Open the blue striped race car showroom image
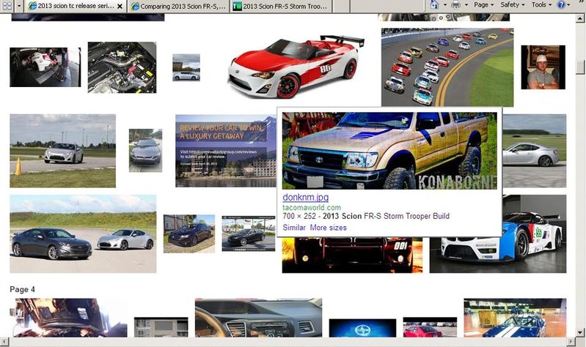Viewport: 586px width, 347px height. coord(515,318)
